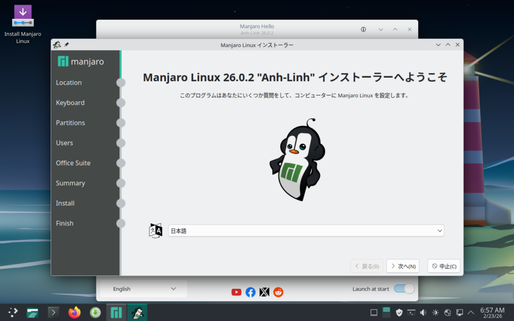Click the volume icon in system tray
The width and height of the screenshot is (514, 321).
[x=423, y=312]
